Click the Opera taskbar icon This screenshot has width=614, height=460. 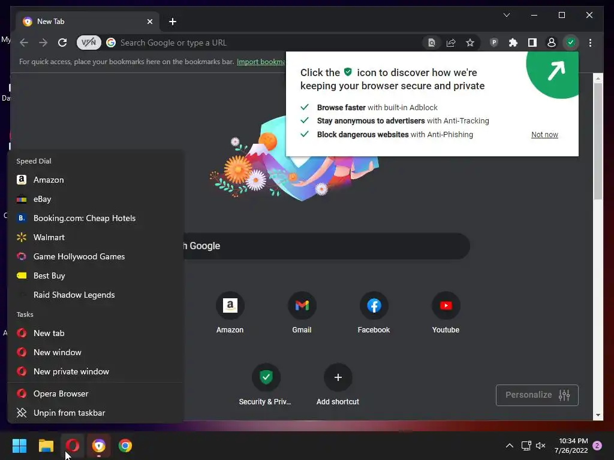coord(73,446)
